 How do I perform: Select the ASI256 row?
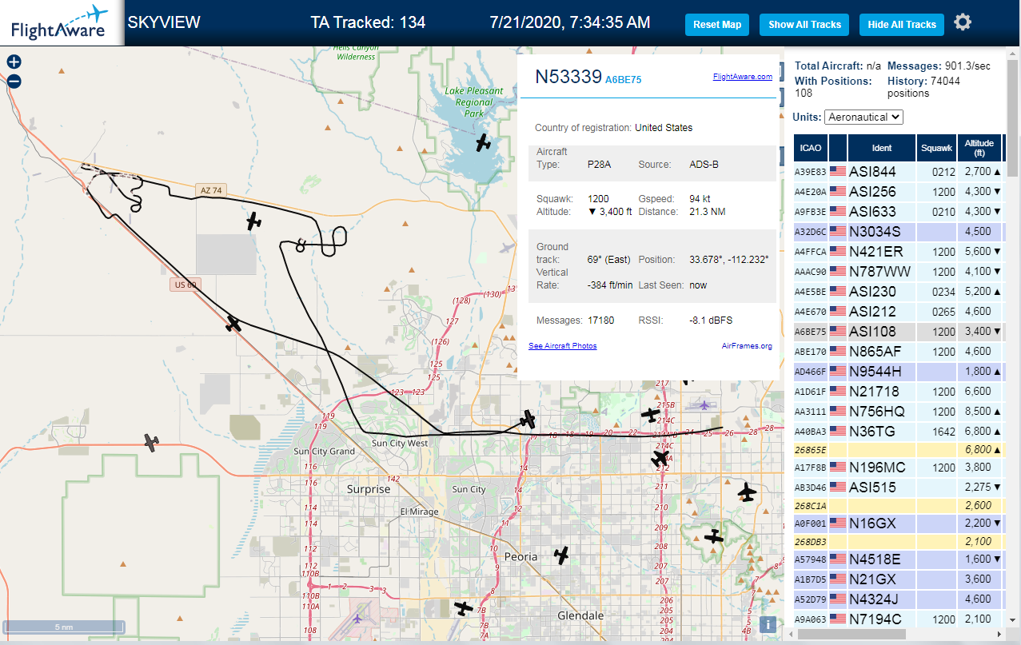pyautogui.click(x=899, y=192)
